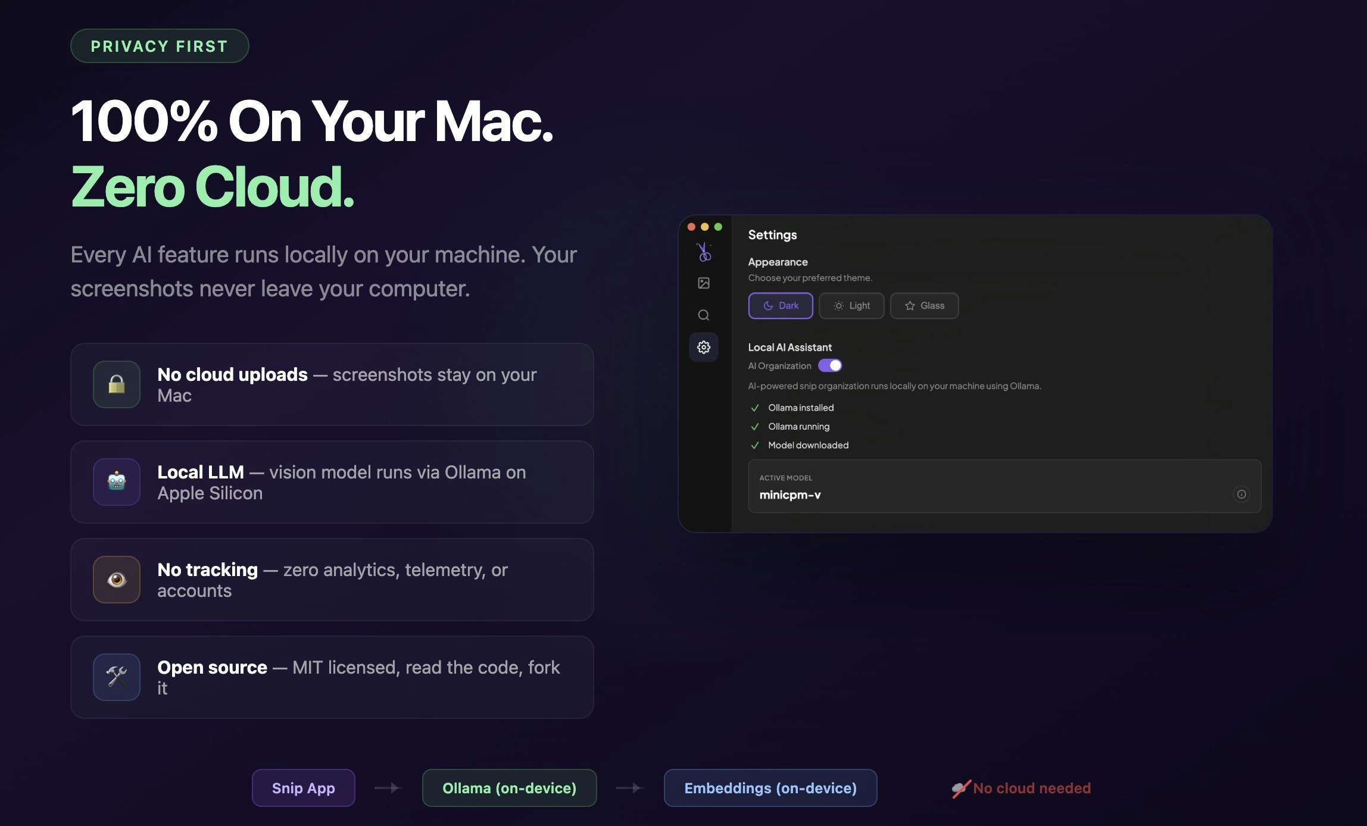This screenshot has height=826, width=1367.
Task: Click the settings gear icon in the sidebar
Action: [704, 347]
